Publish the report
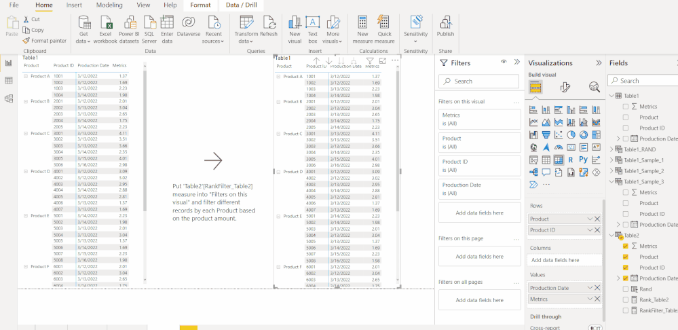This screenshot has width=678, height=330. point(445,26)
